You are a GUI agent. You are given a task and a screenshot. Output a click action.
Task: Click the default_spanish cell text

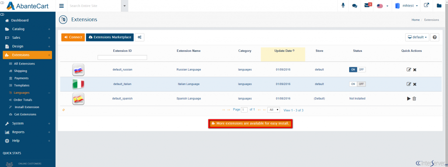pos(122,99)
